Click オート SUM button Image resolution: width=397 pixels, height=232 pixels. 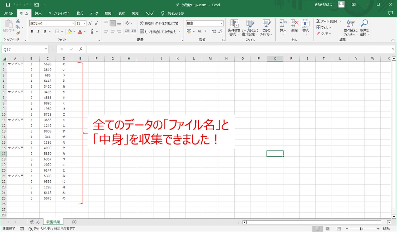(327, 21)
